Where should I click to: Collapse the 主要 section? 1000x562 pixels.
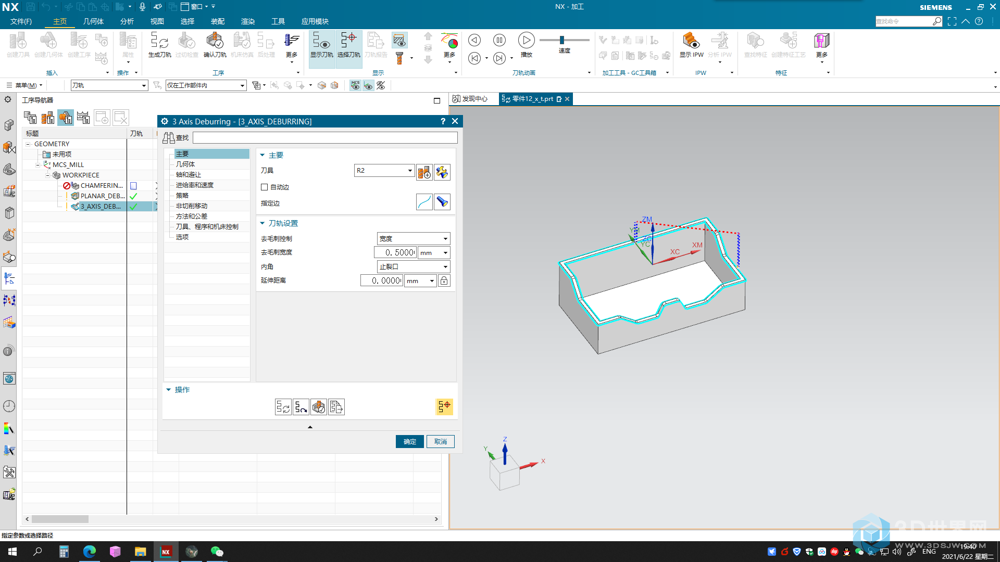coord(262,155)
